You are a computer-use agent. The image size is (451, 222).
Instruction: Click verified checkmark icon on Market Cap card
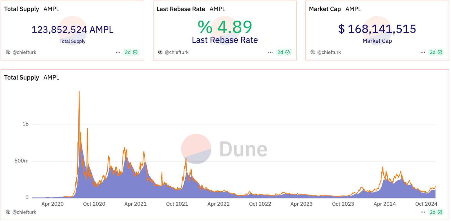click(440, 52)
